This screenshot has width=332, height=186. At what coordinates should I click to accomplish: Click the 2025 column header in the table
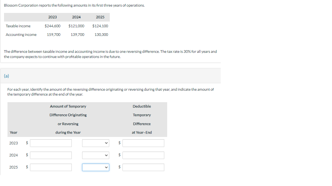click(100, 17)
